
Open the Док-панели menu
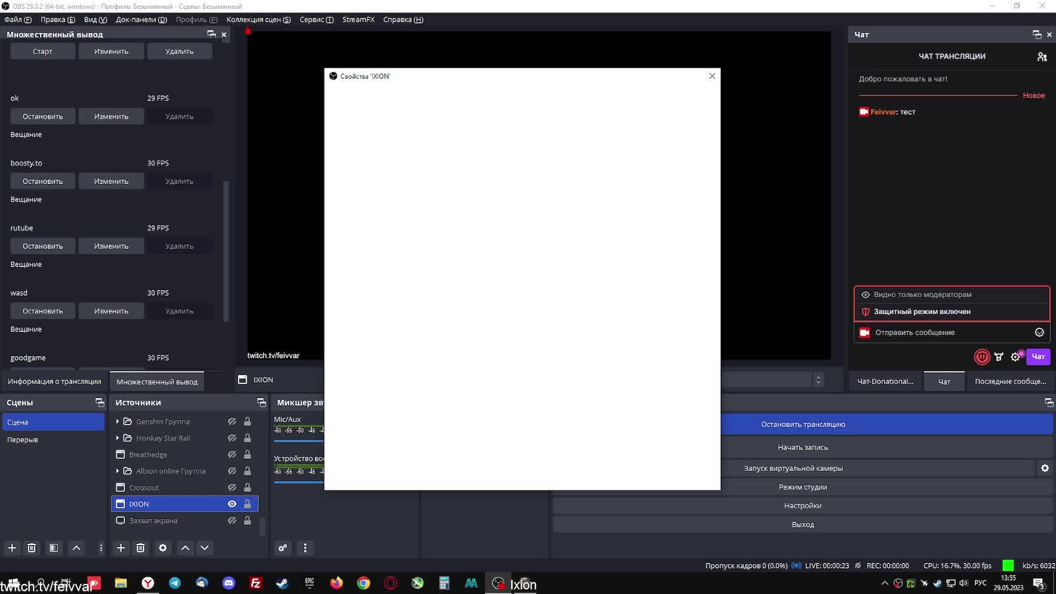point(142,20)
